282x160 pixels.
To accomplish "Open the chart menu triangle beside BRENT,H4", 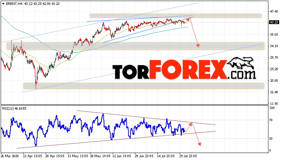I will point(3,4).
